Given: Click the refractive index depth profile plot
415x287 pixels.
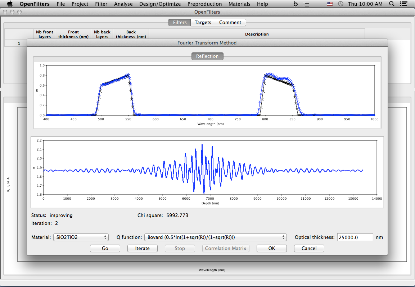Looking at the screenshot, I should point(207,172).
